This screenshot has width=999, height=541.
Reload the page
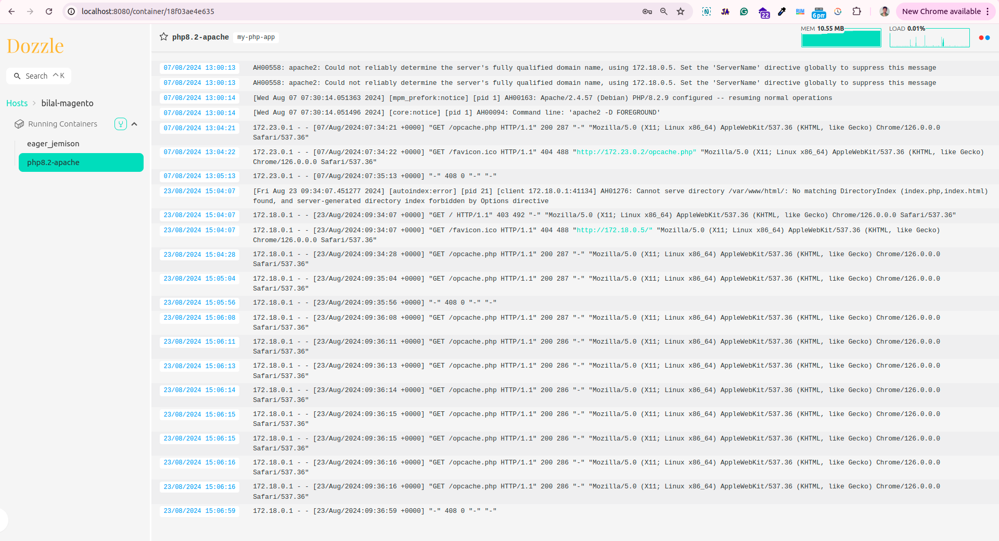point(49,11)
